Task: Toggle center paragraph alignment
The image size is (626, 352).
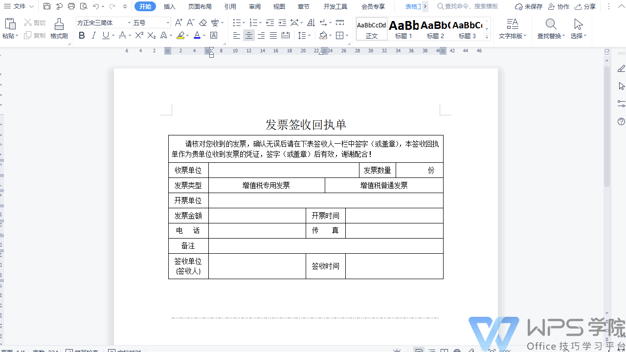Action: click(x=249, y=35)
